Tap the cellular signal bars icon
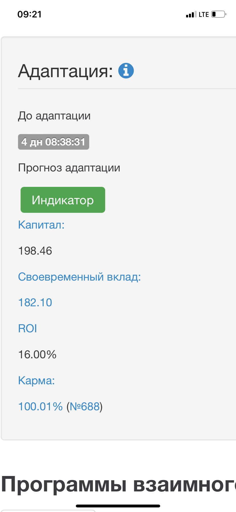Screen dimensions: 236x512 tap(191, 15)
